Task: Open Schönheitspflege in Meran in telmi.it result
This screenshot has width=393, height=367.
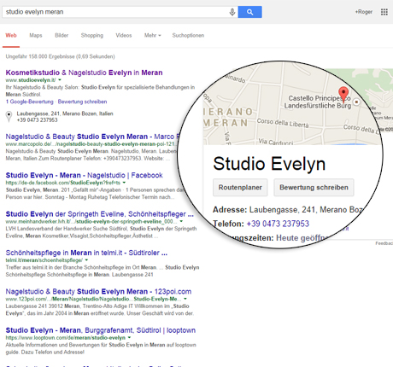Action: [x=86, y=253]
